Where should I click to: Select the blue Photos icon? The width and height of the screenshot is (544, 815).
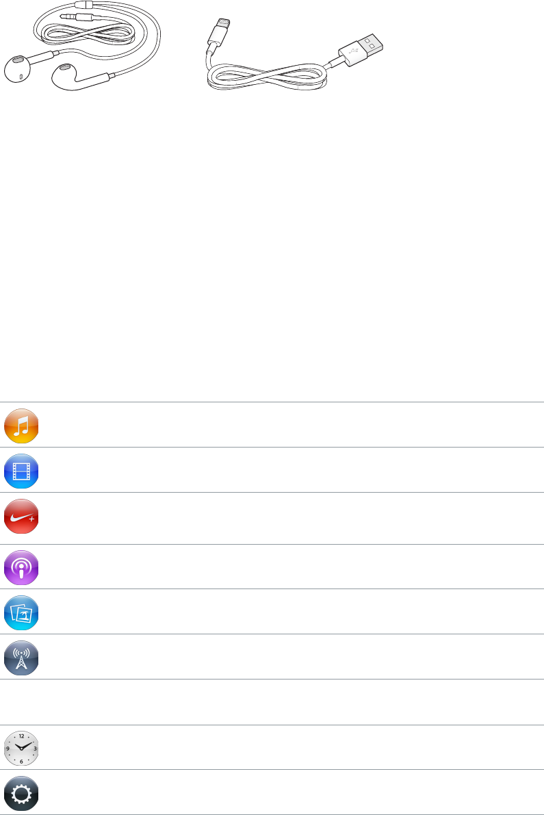pyautogui.click(x=21, y=612)
